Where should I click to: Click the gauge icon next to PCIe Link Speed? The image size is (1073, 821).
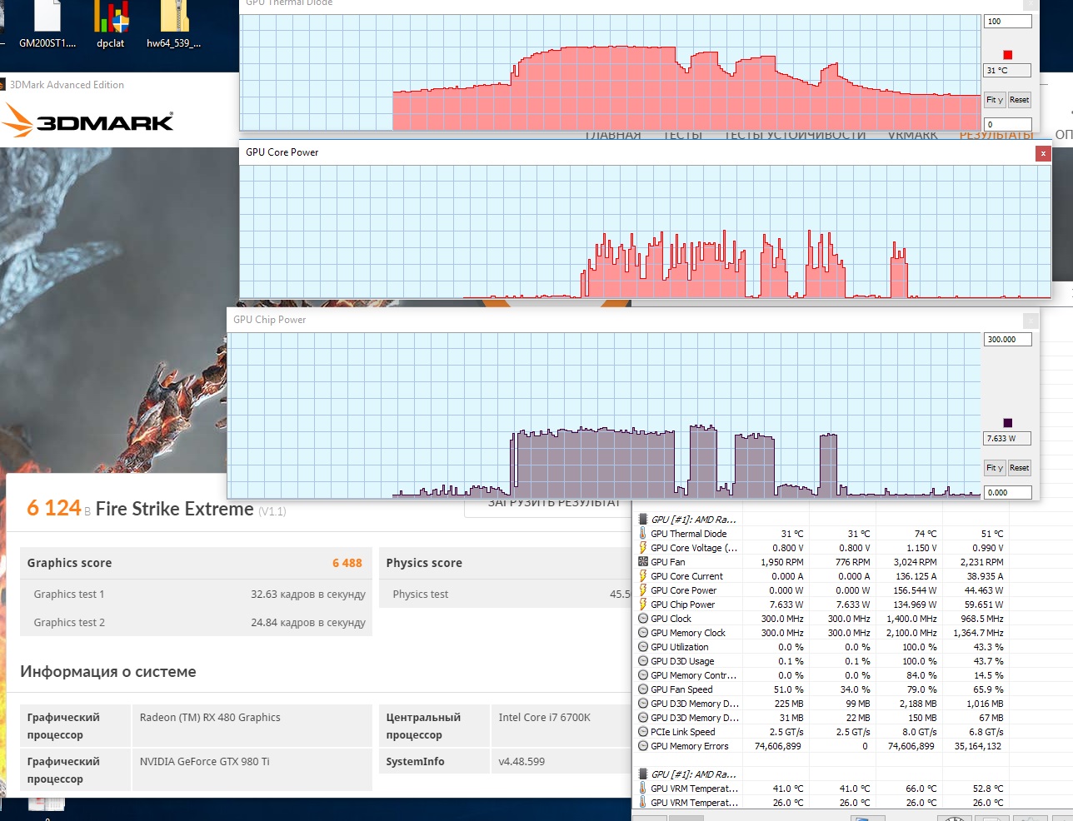642,732
